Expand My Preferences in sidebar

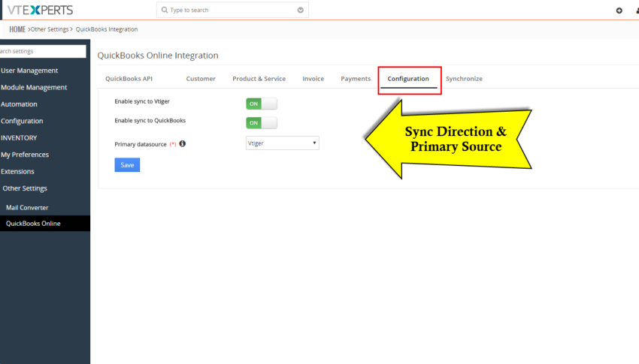pyautogui.click(x=25, y=155)
